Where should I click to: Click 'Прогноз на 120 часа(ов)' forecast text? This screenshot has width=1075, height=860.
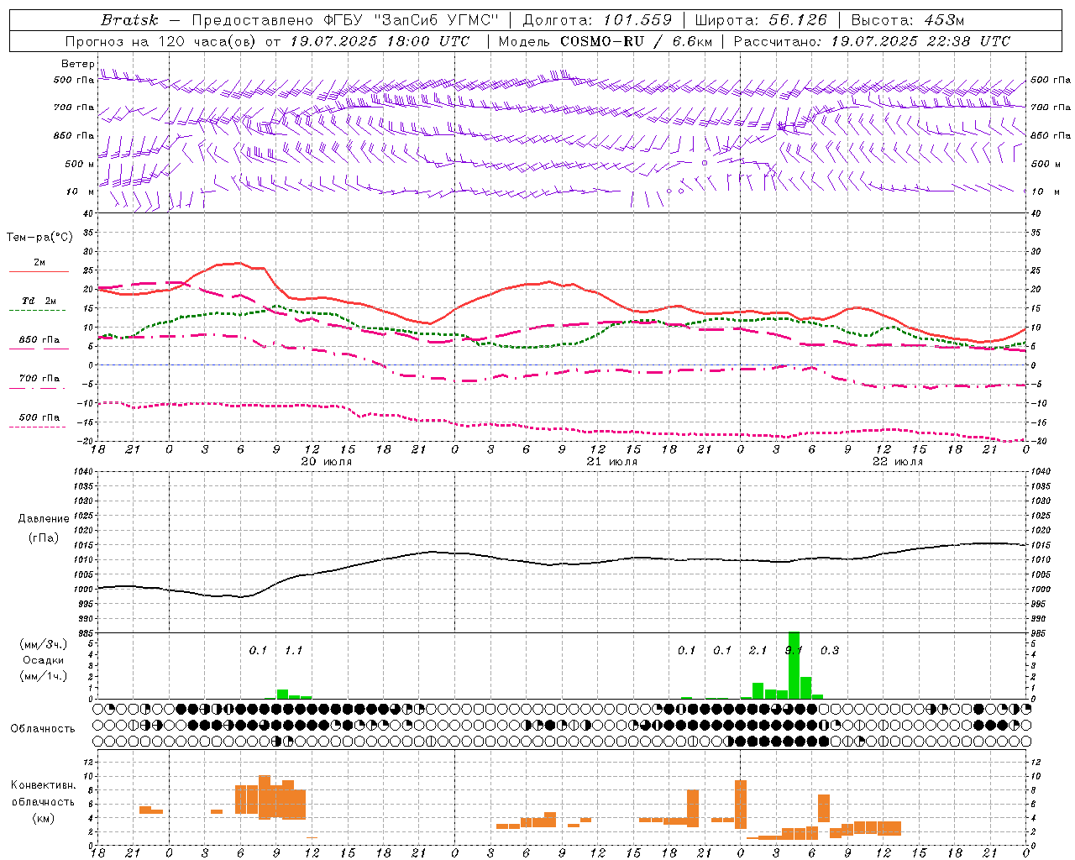(x=161, y=41)
